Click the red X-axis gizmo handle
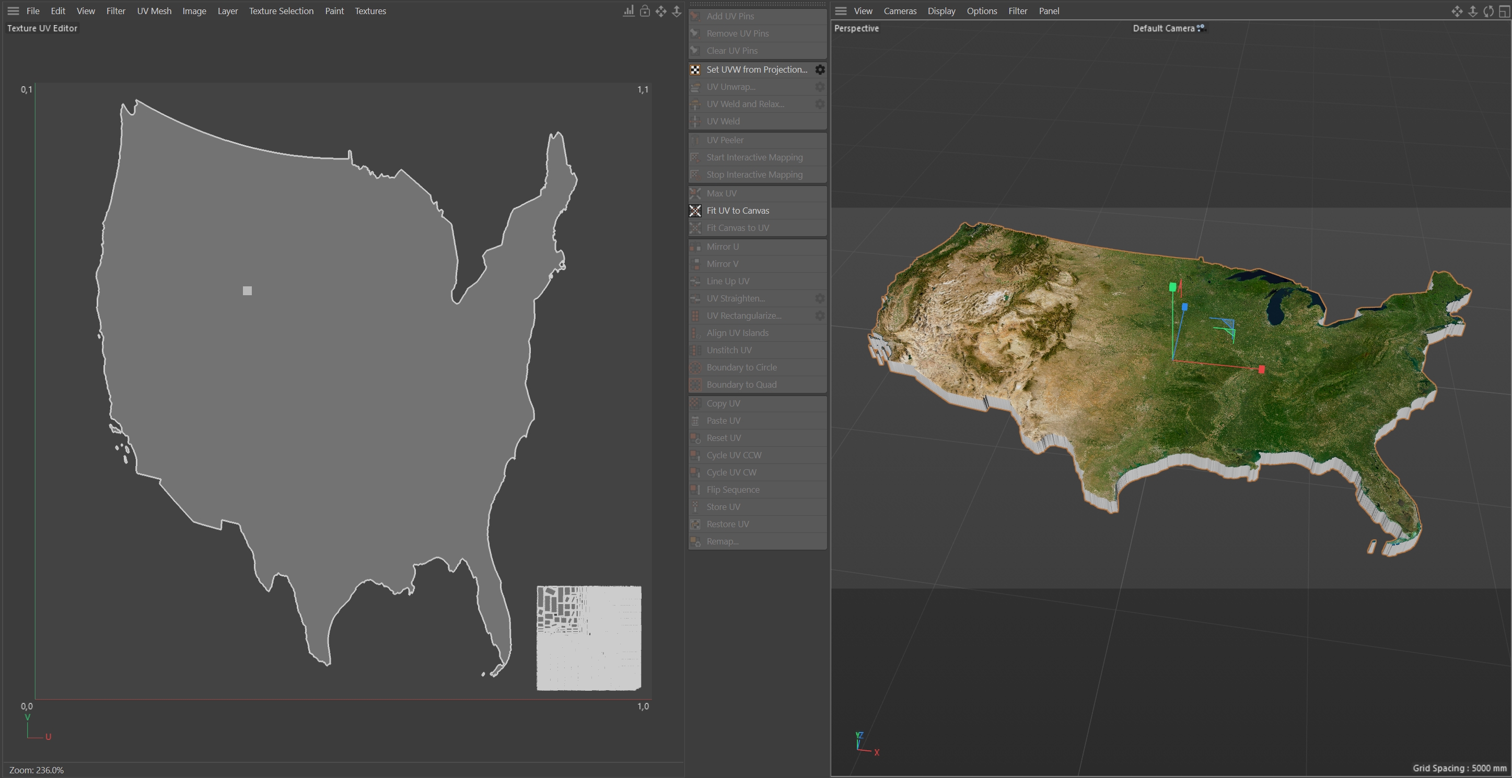The height and width of the screenshot is (778, 1512). point(1261,369)
